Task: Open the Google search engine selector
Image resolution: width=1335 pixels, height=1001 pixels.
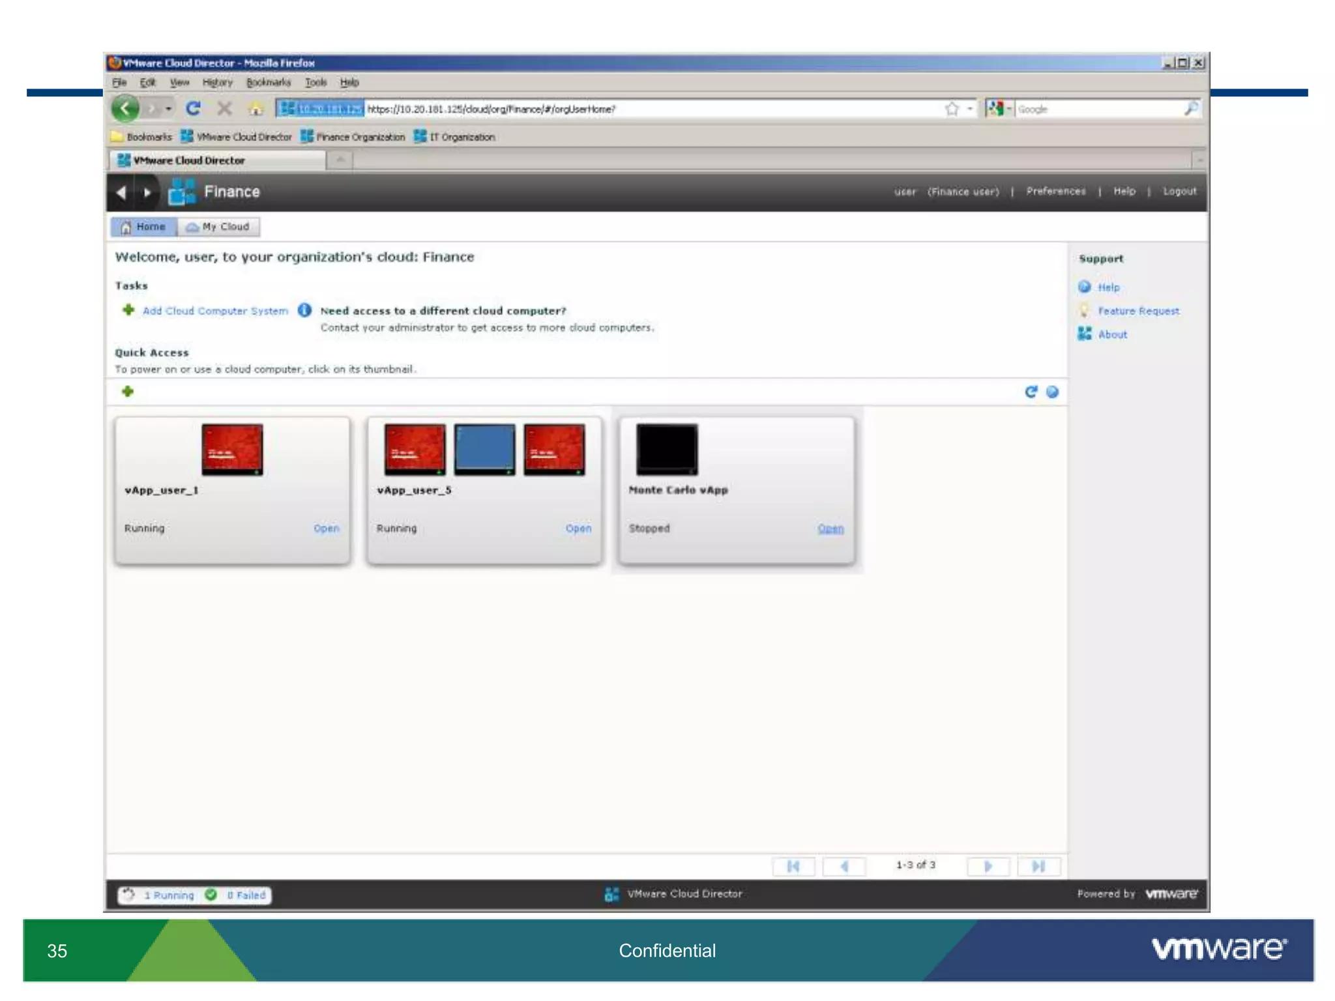Action: pyautogui.click(x=999, y=109)
